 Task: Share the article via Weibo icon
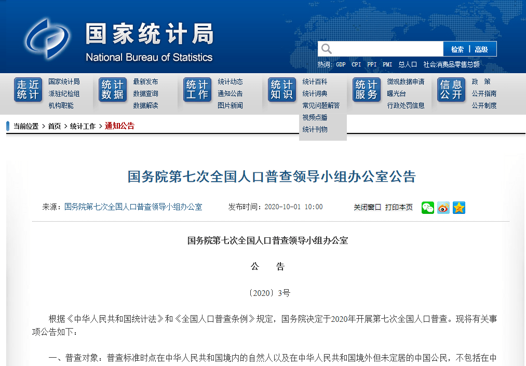(x=443, y=208)
